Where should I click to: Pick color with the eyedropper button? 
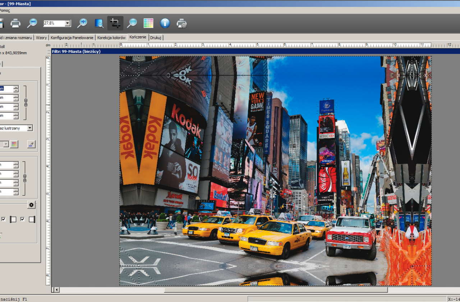32,144
